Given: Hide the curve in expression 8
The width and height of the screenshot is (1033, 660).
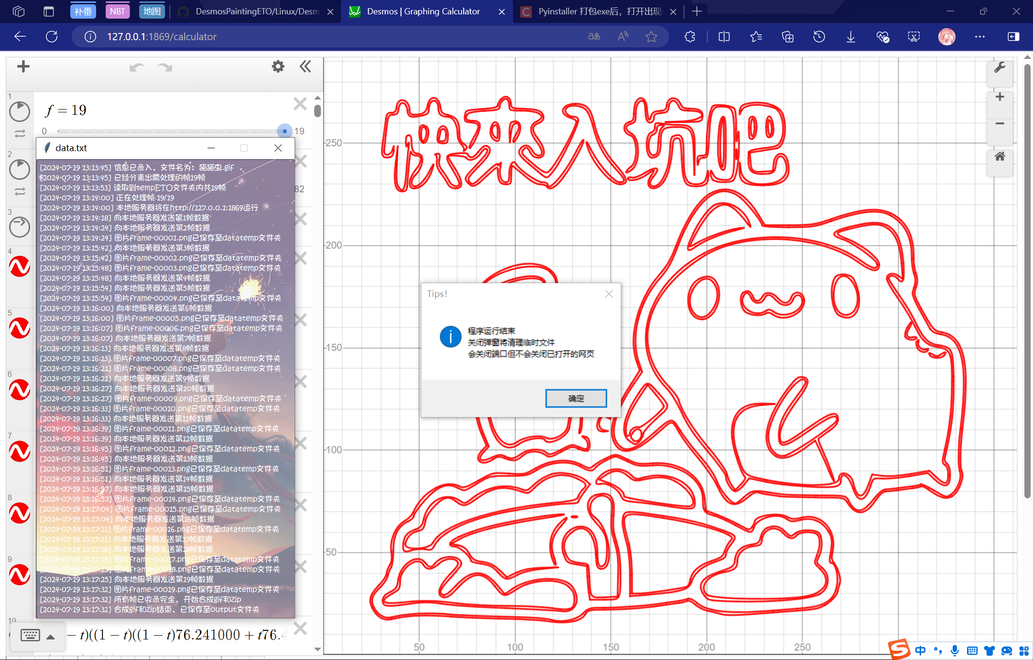Looking at the screenshot, I should 20,513.
